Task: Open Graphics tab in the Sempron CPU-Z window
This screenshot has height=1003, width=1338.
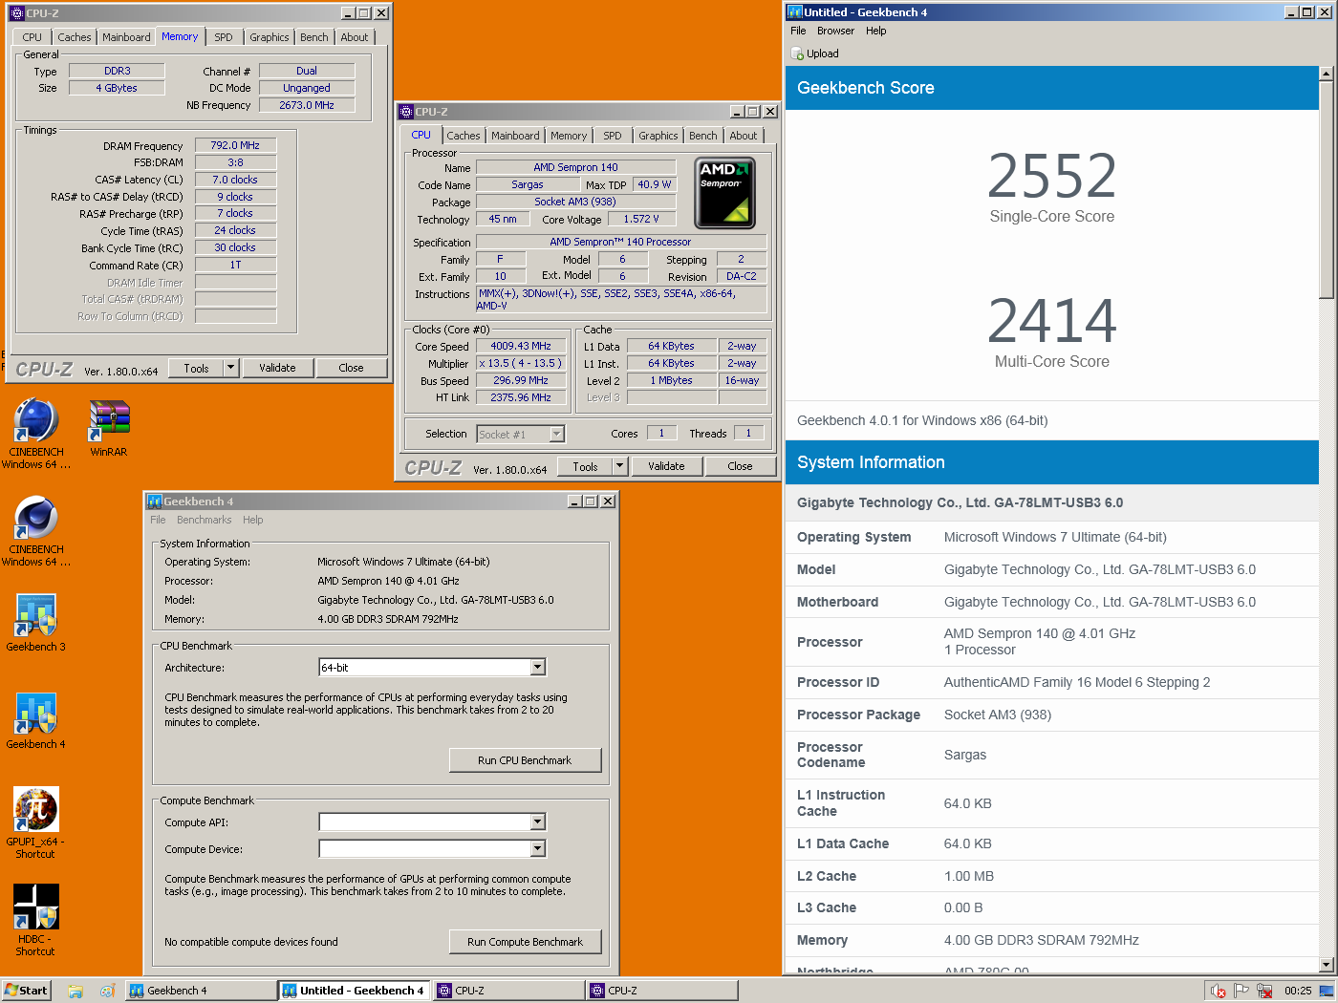Action: tap(658, 136)
